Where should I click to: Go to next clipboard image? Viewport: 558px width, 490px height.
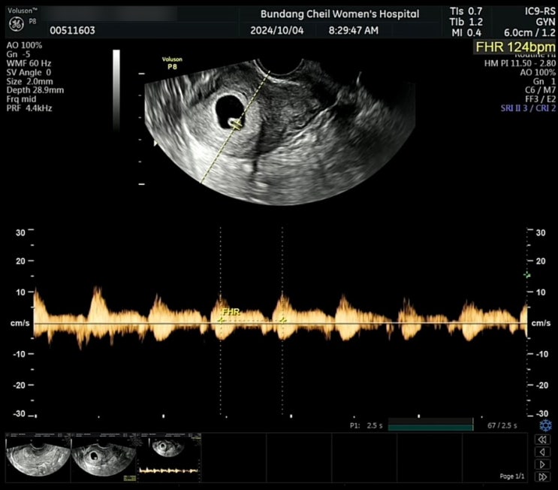tap(542, 464)
